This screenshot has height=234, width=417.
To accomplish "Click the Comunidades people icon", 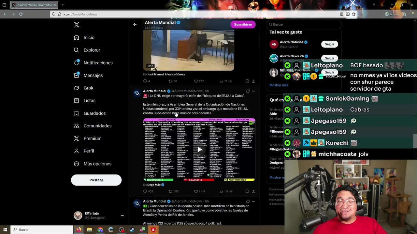I will 77,126.
